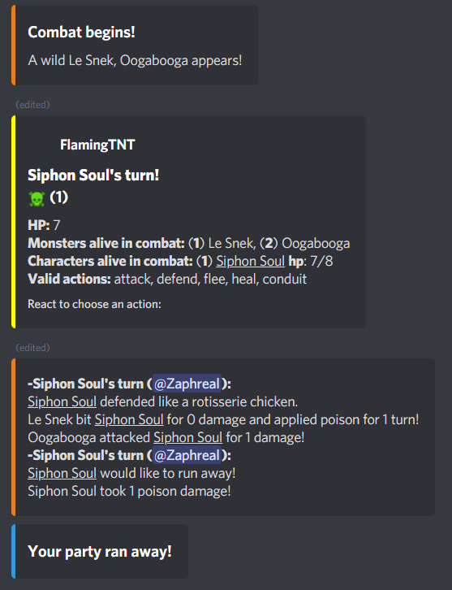
Task: Click Siphon Soul link after 'Oogabooga attacked'
Action: (x=188, y=437)
